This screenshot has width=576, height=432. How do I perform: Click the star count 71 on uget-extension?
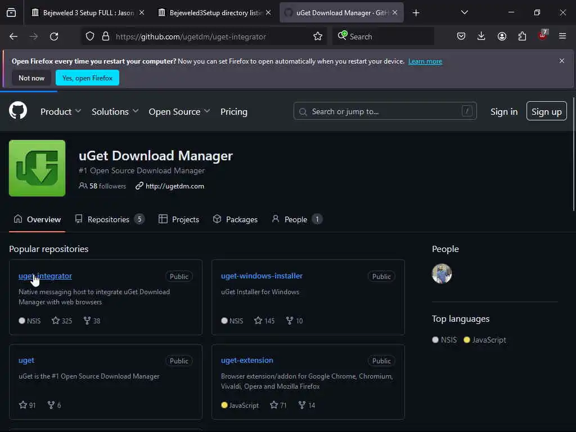(x=278, y=405)
